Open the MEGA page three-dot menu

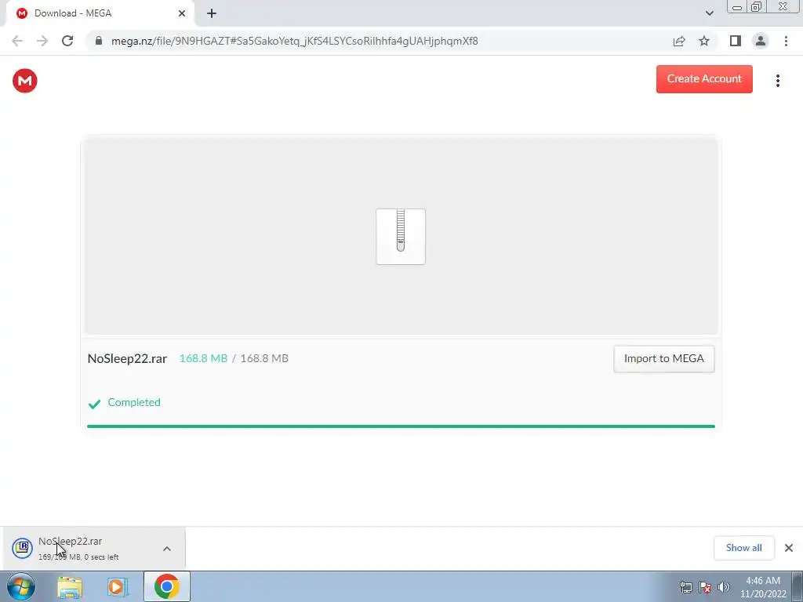777,81
